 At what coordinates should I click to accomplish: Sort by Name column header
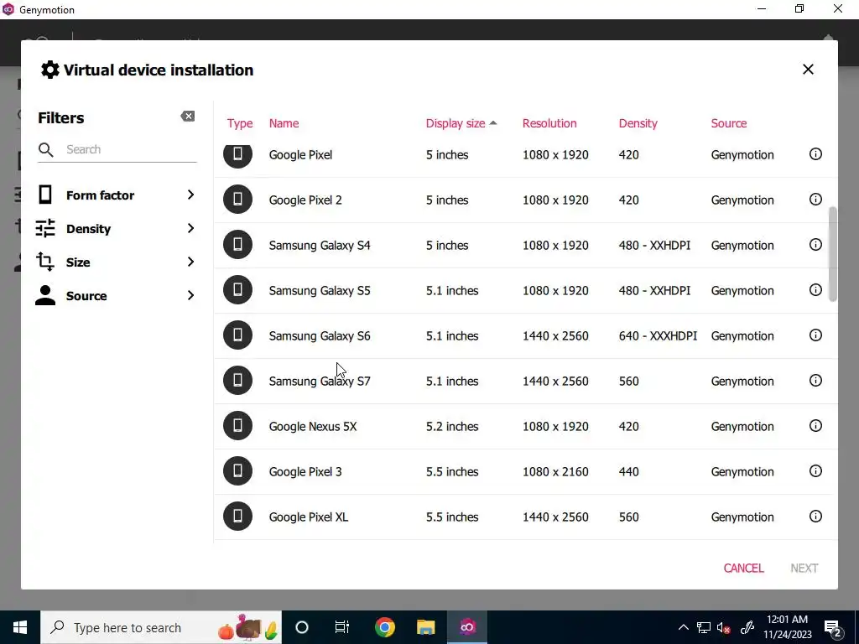(x=284, y=123)
